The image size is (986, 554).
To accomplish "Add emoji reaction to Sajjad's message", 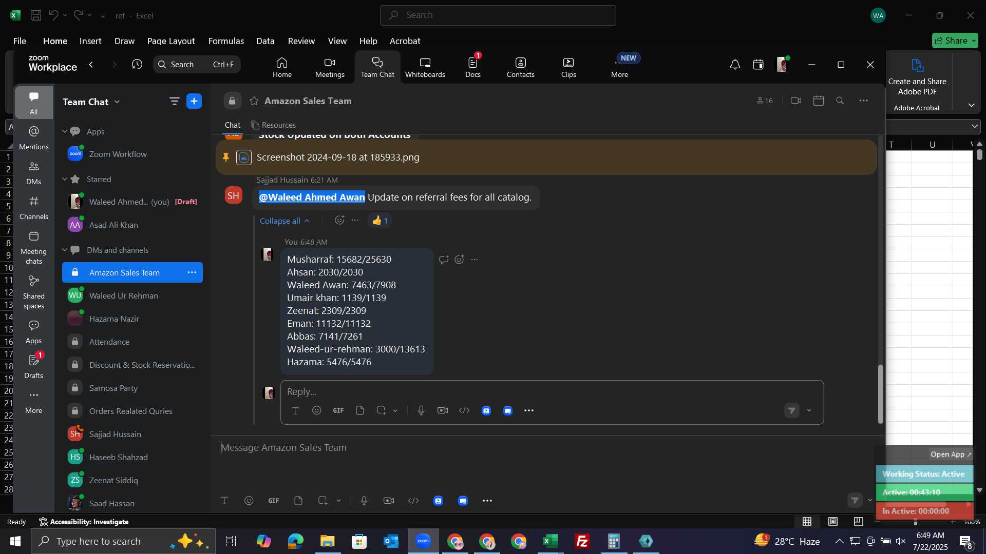I will pyautogui.click(x=339, y=221).
